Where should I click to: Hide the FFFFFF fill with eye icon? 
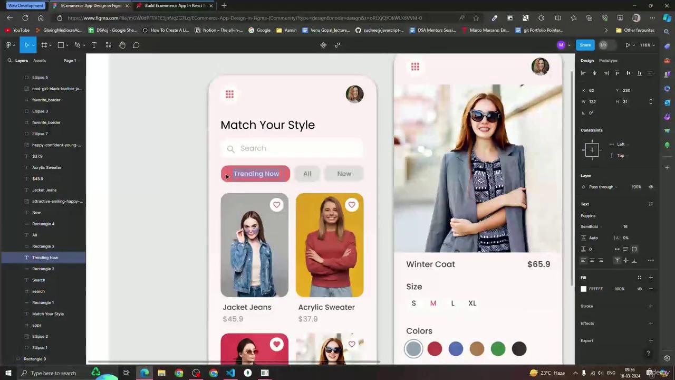[x=640, y=289]
